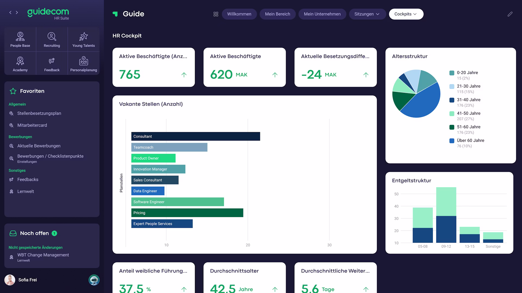522x293 pixels.
Task: Click the pencil edit icon top right
Action: click(510, 14)
